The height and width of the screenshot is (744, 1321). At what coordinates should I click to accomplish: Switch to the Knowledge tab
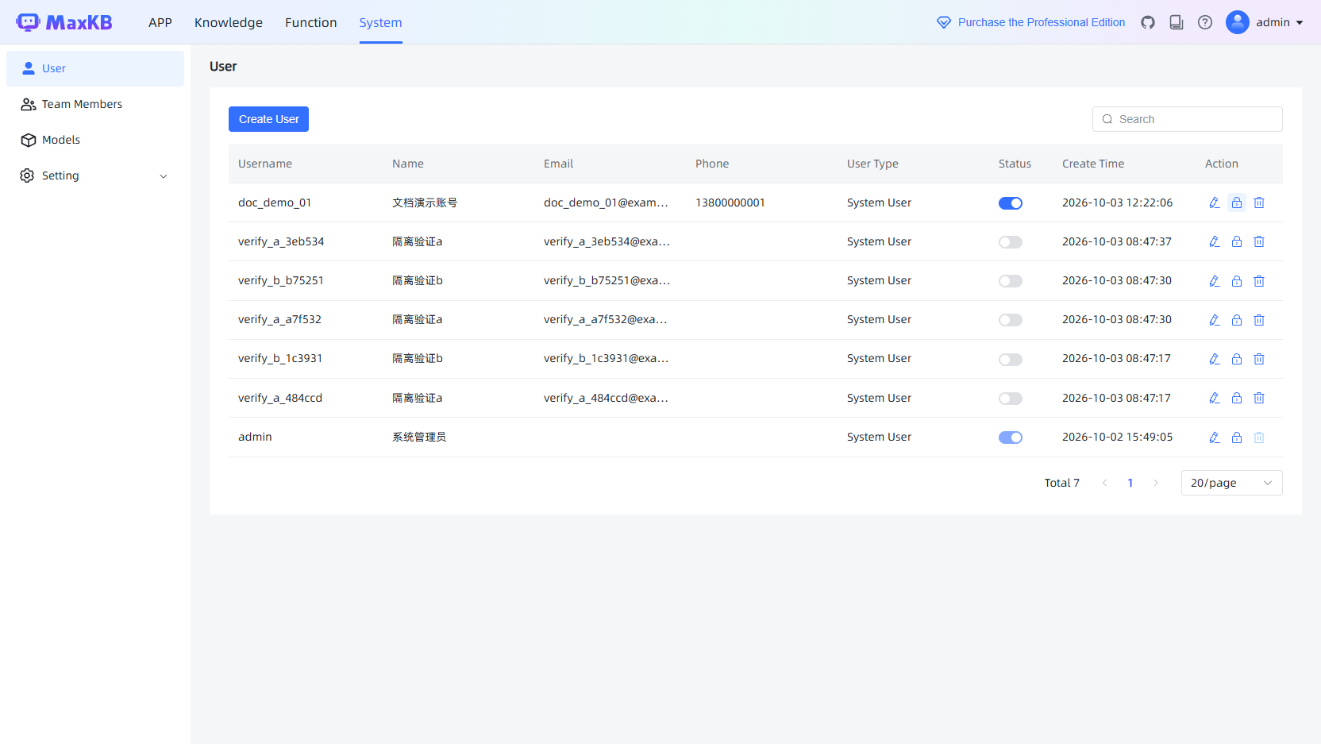[229, 22]
